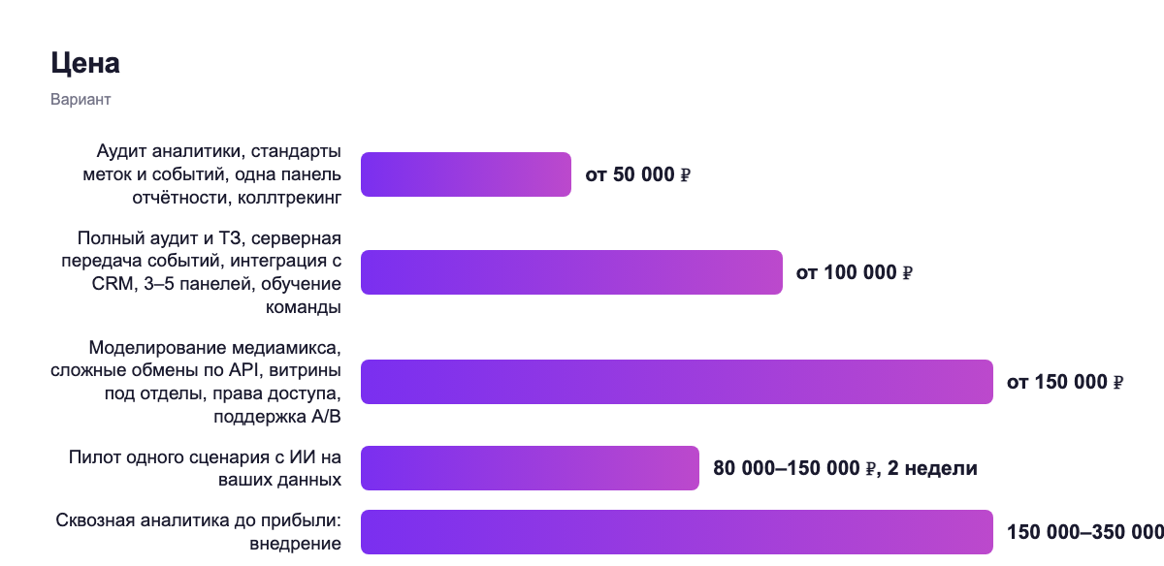This screenshot has height=566, width=1164.
Task: Click the '80 000–150 000, 2 недели' value
Action: point(845,469)
